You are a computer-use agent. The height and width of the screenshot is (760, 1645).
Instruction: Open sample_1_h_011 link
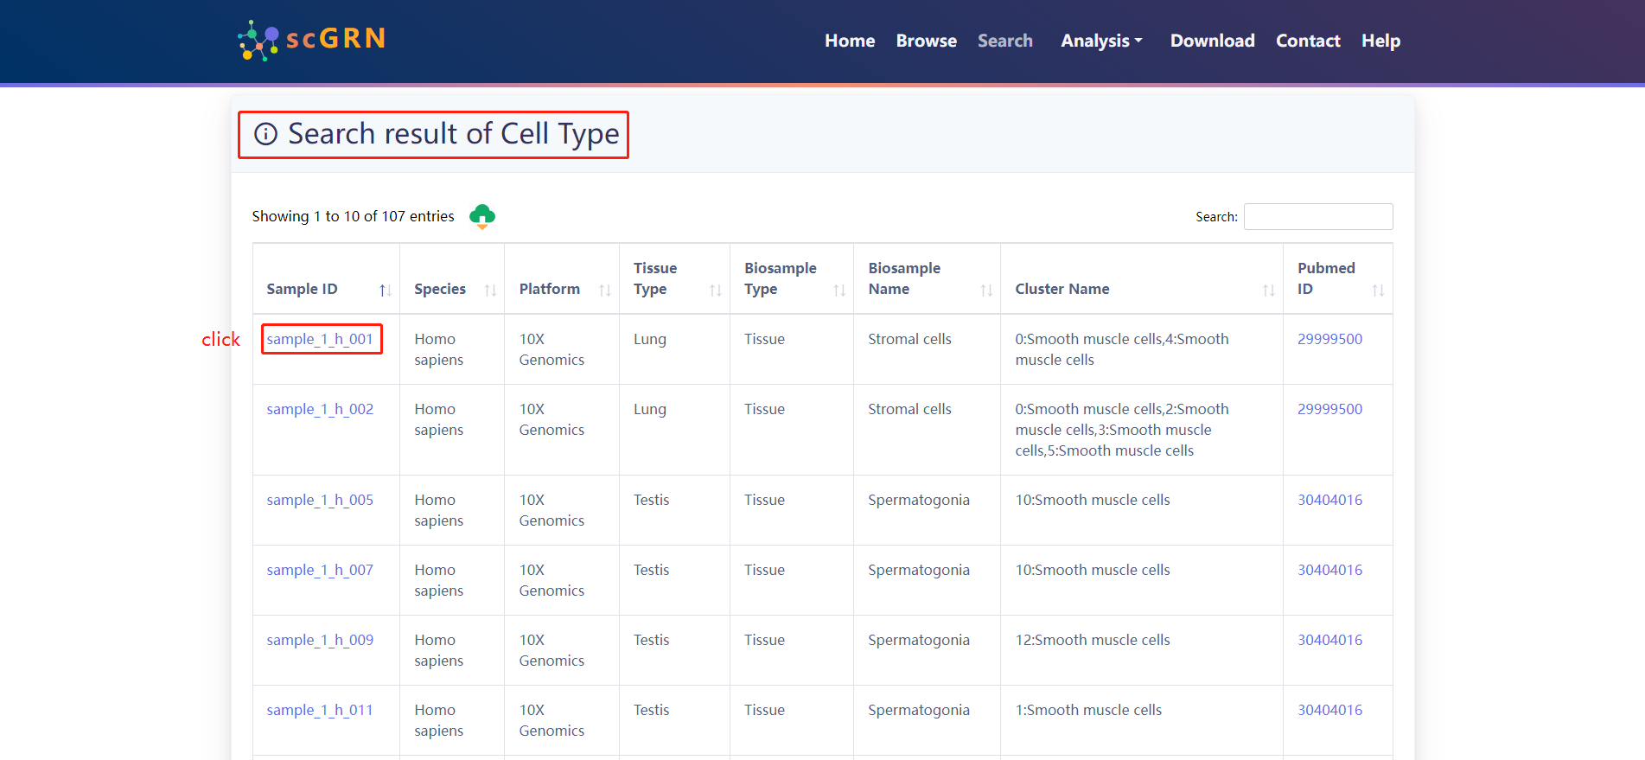pos(320,710)
